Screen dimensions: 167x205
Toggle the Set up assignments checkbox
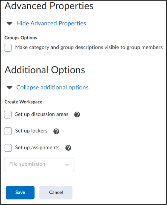(x=8, y=148)
